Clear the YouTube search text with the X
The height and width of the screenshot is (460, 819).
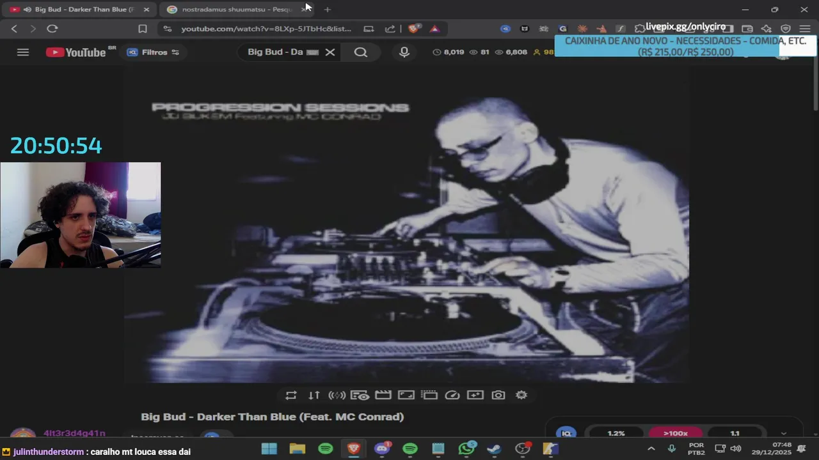click(330, 52)
